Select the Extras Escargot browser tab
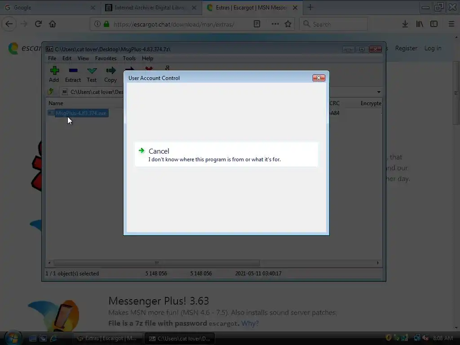 [252, 8]
